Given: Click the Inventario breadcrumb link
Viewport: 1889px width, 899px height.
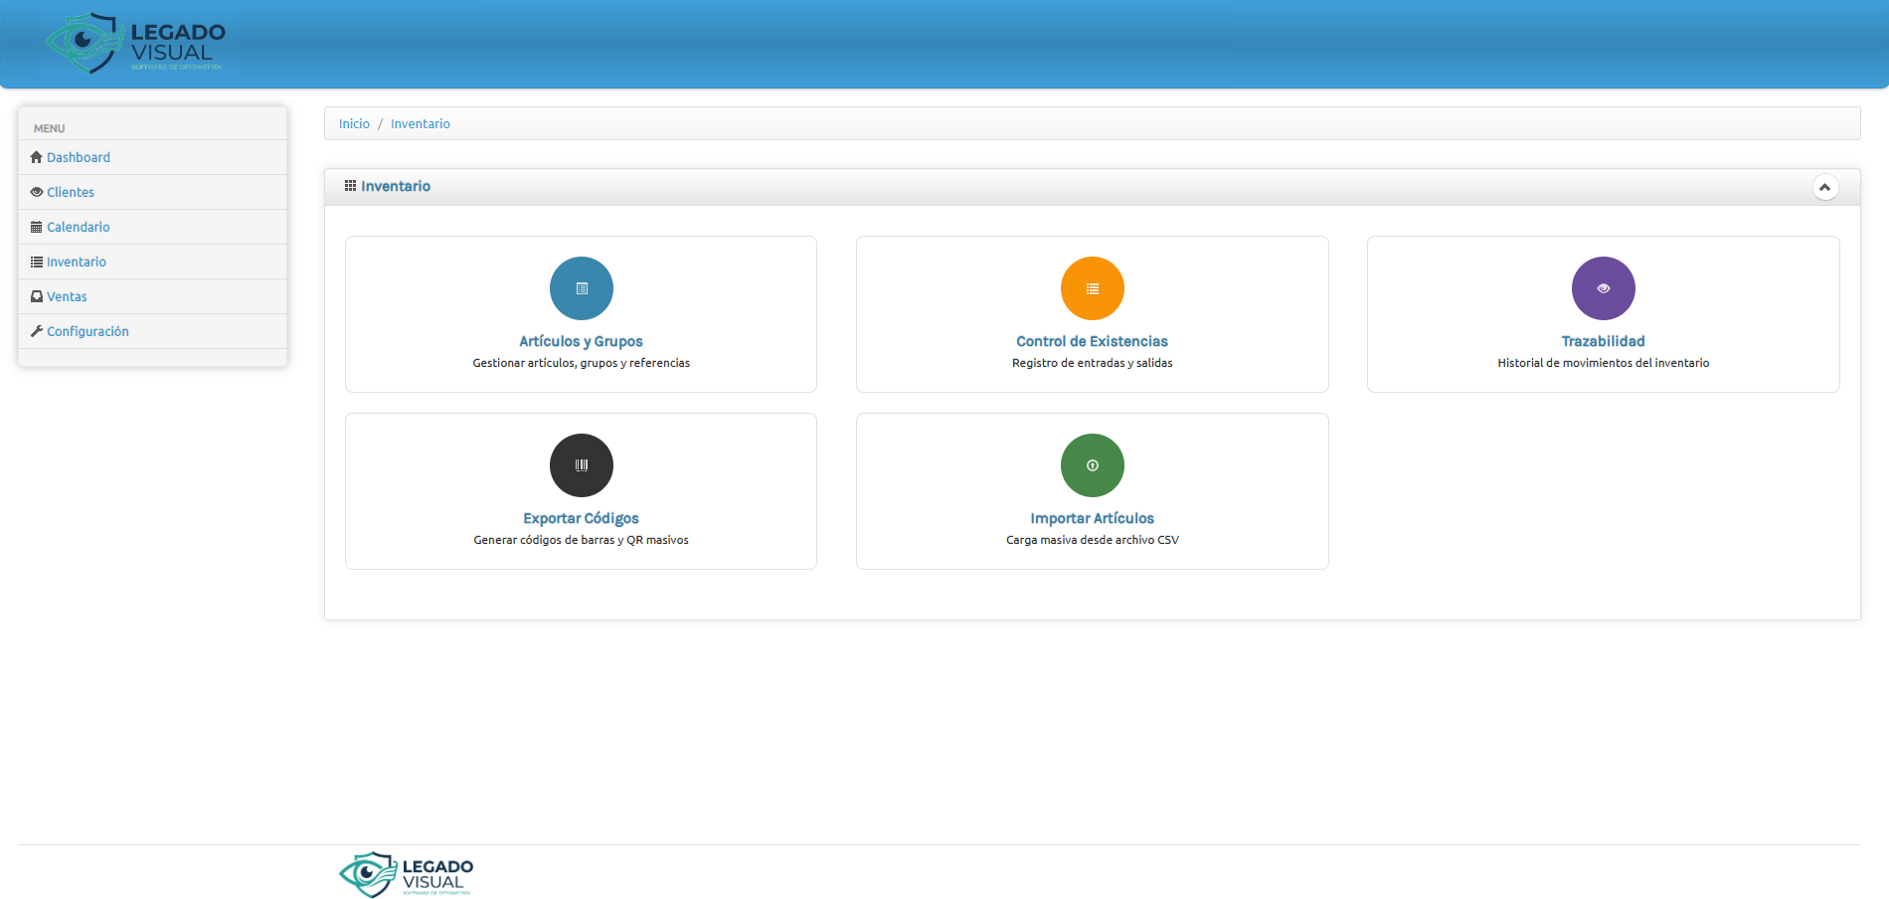Looking at the screenshot, I should coord(420,124).
